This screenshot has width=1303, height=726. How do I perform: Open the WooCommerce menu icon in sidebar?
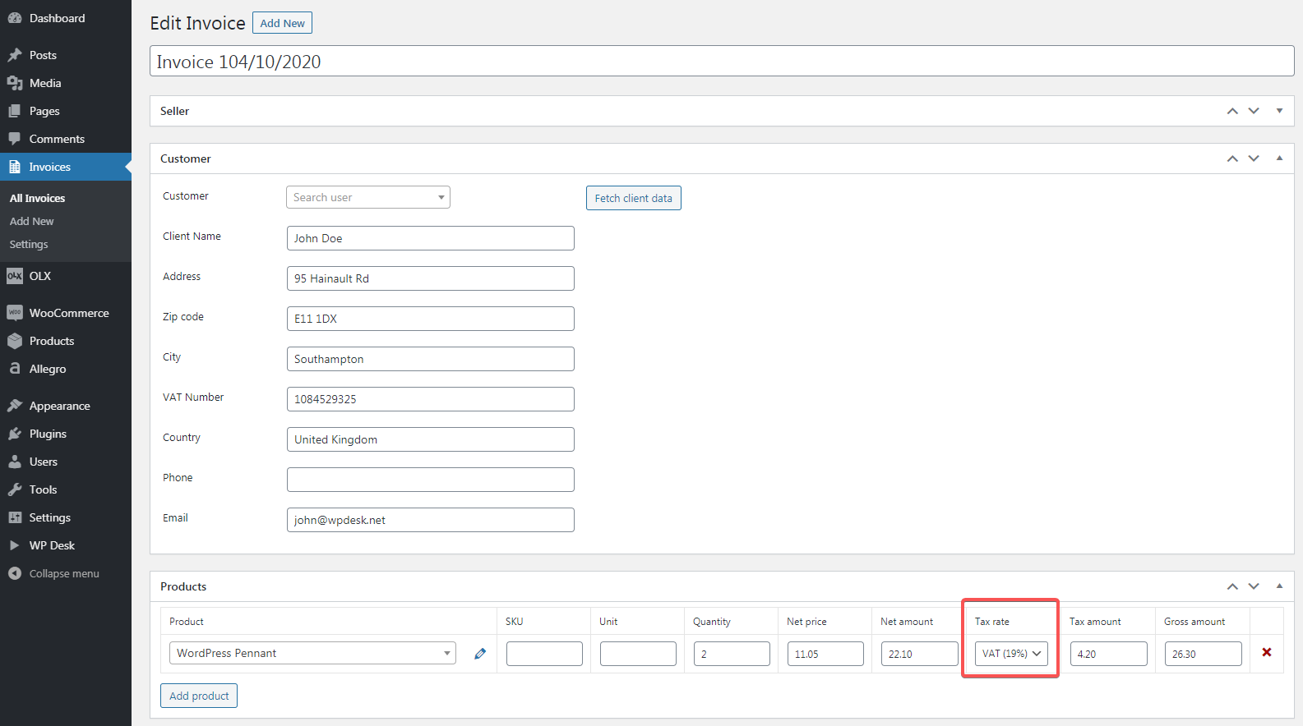[15, 313]
